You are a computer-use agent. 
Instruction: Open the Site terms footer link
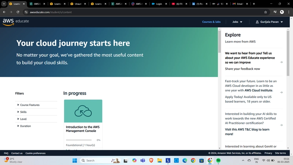(x=280, y=153)
